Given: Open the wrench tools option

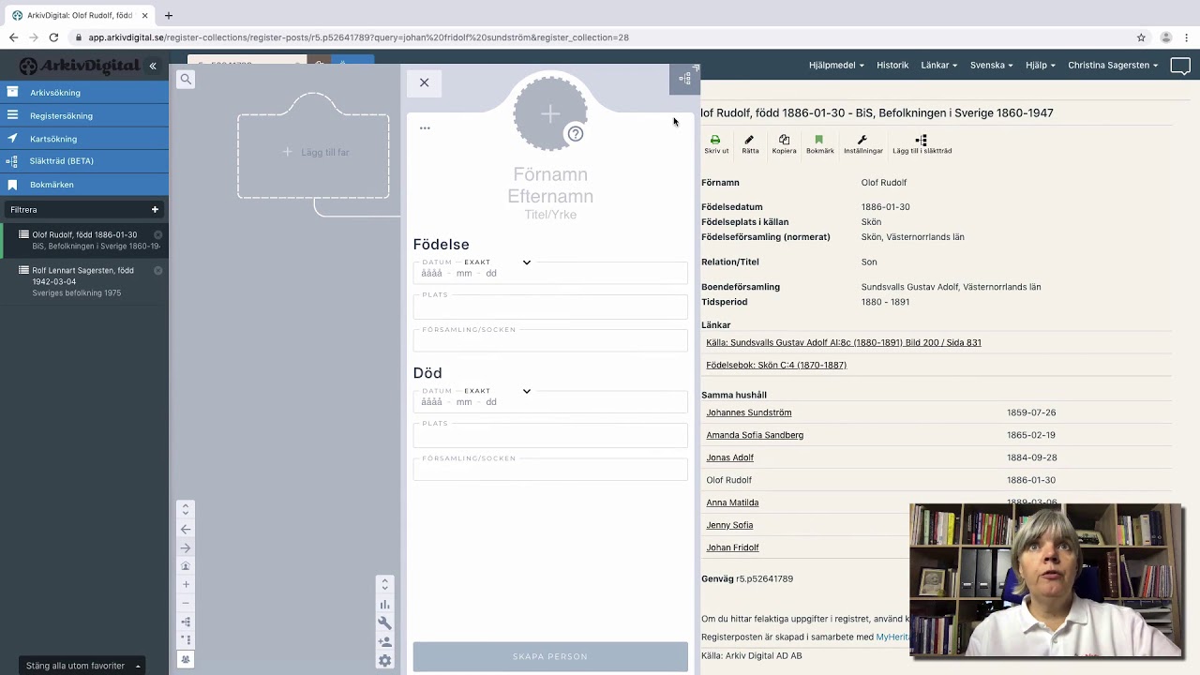Looking at the screenshot, I should click(x=384, y=622).
